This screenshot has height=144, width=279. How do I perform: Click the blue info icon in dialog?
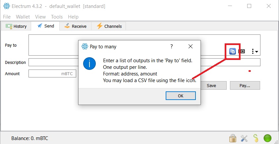[x=89, y=64]
